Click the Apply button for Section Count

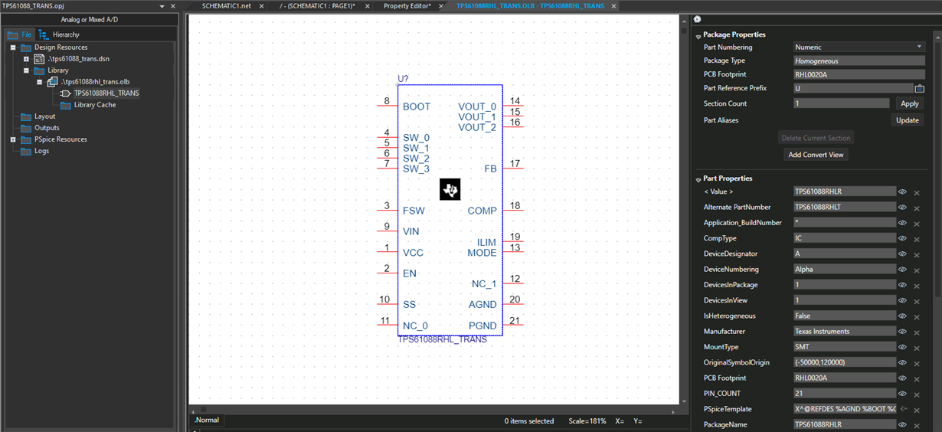coord(909,103)
